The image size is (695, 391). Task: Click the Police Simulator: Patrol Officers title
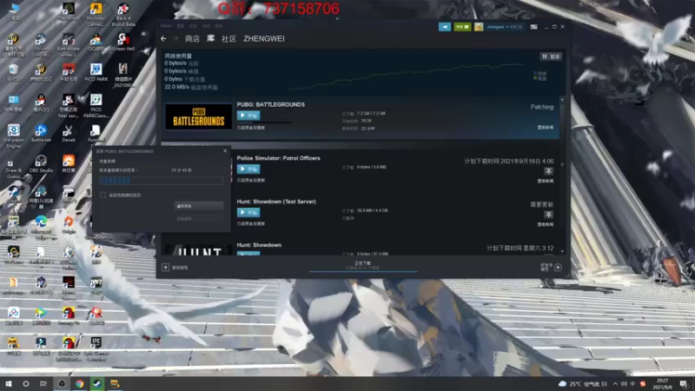tap(278, 158)
